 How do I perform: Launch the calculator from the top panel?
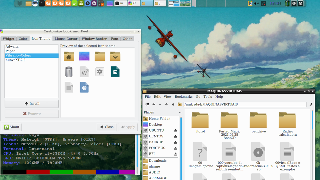coord(100,3)
